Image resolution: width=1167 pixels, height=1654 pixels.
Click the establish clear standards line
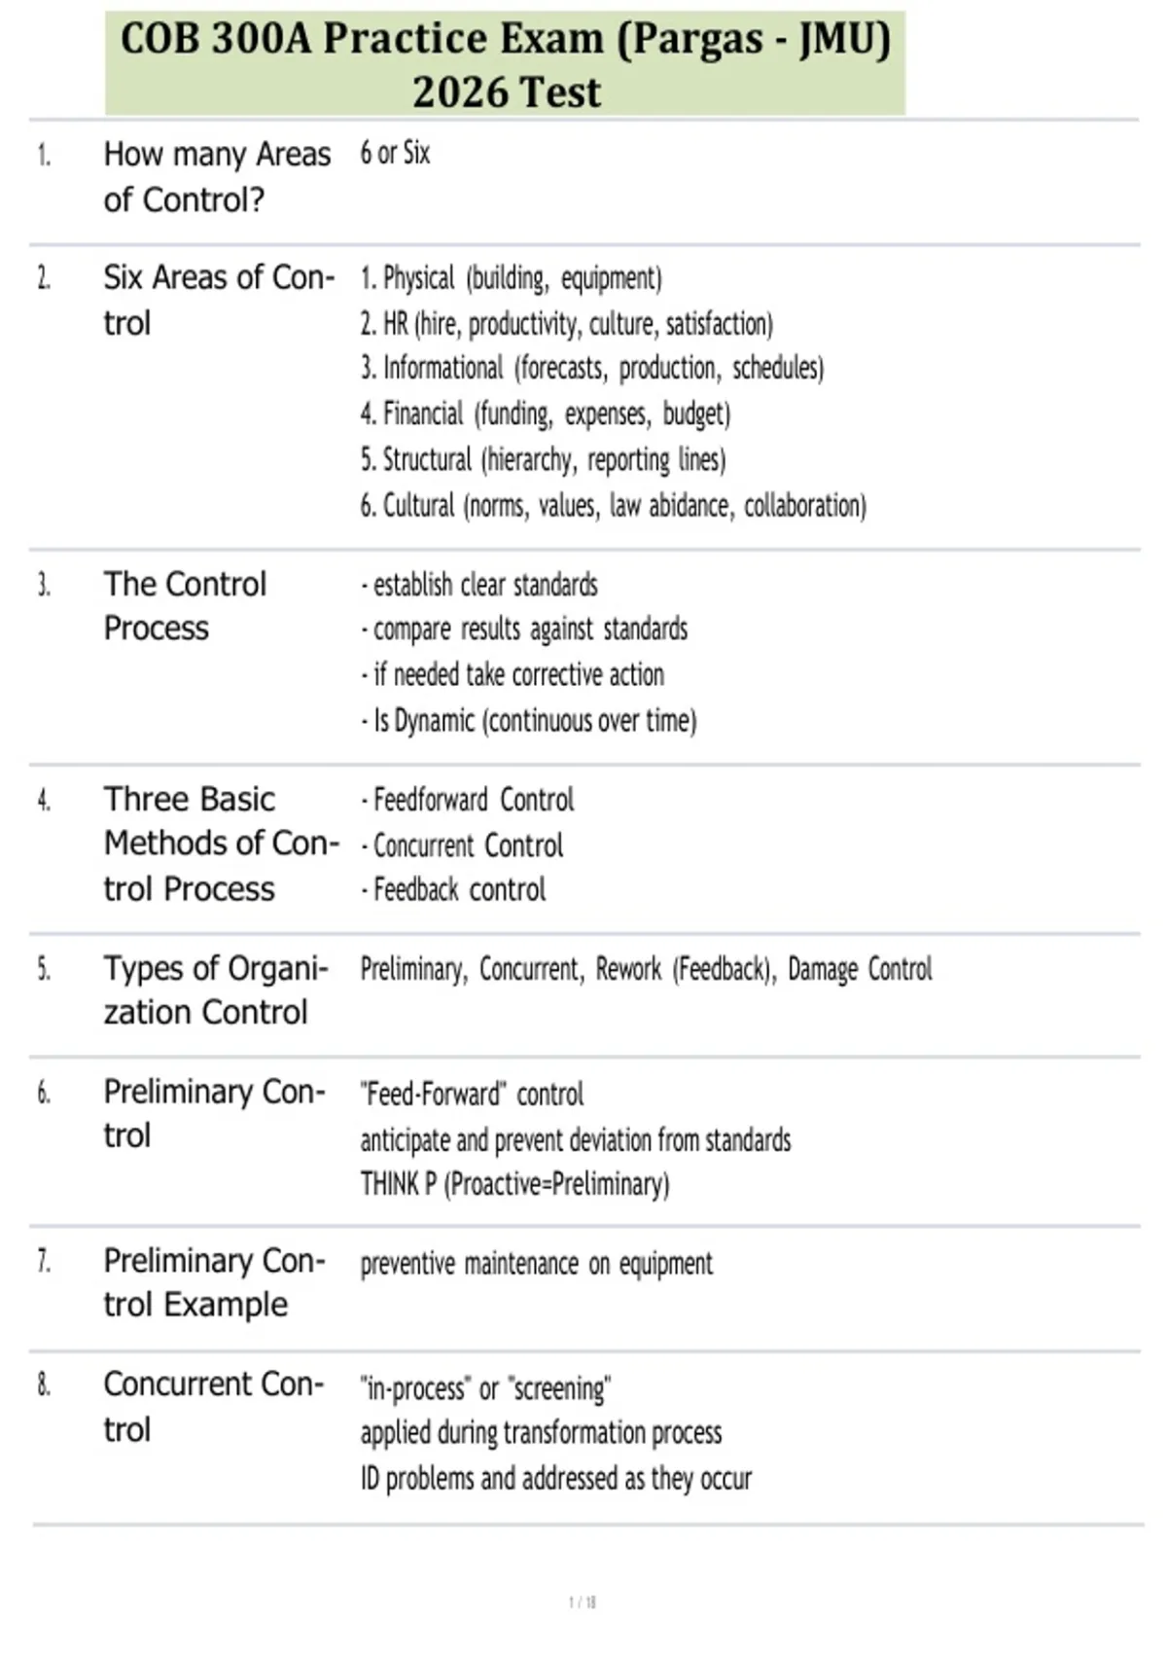click(478, 585)
